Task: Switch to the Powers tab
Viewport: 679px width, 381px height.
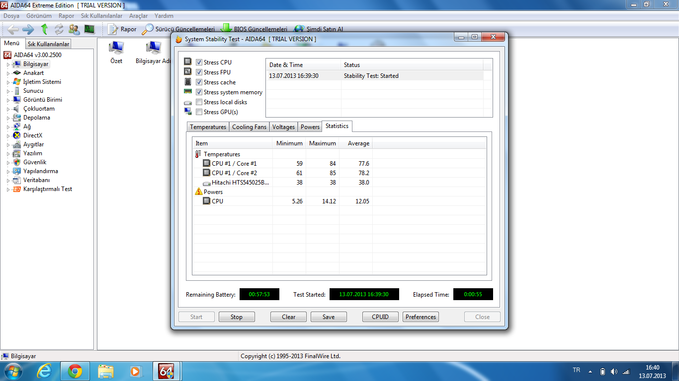Action: 310,127
